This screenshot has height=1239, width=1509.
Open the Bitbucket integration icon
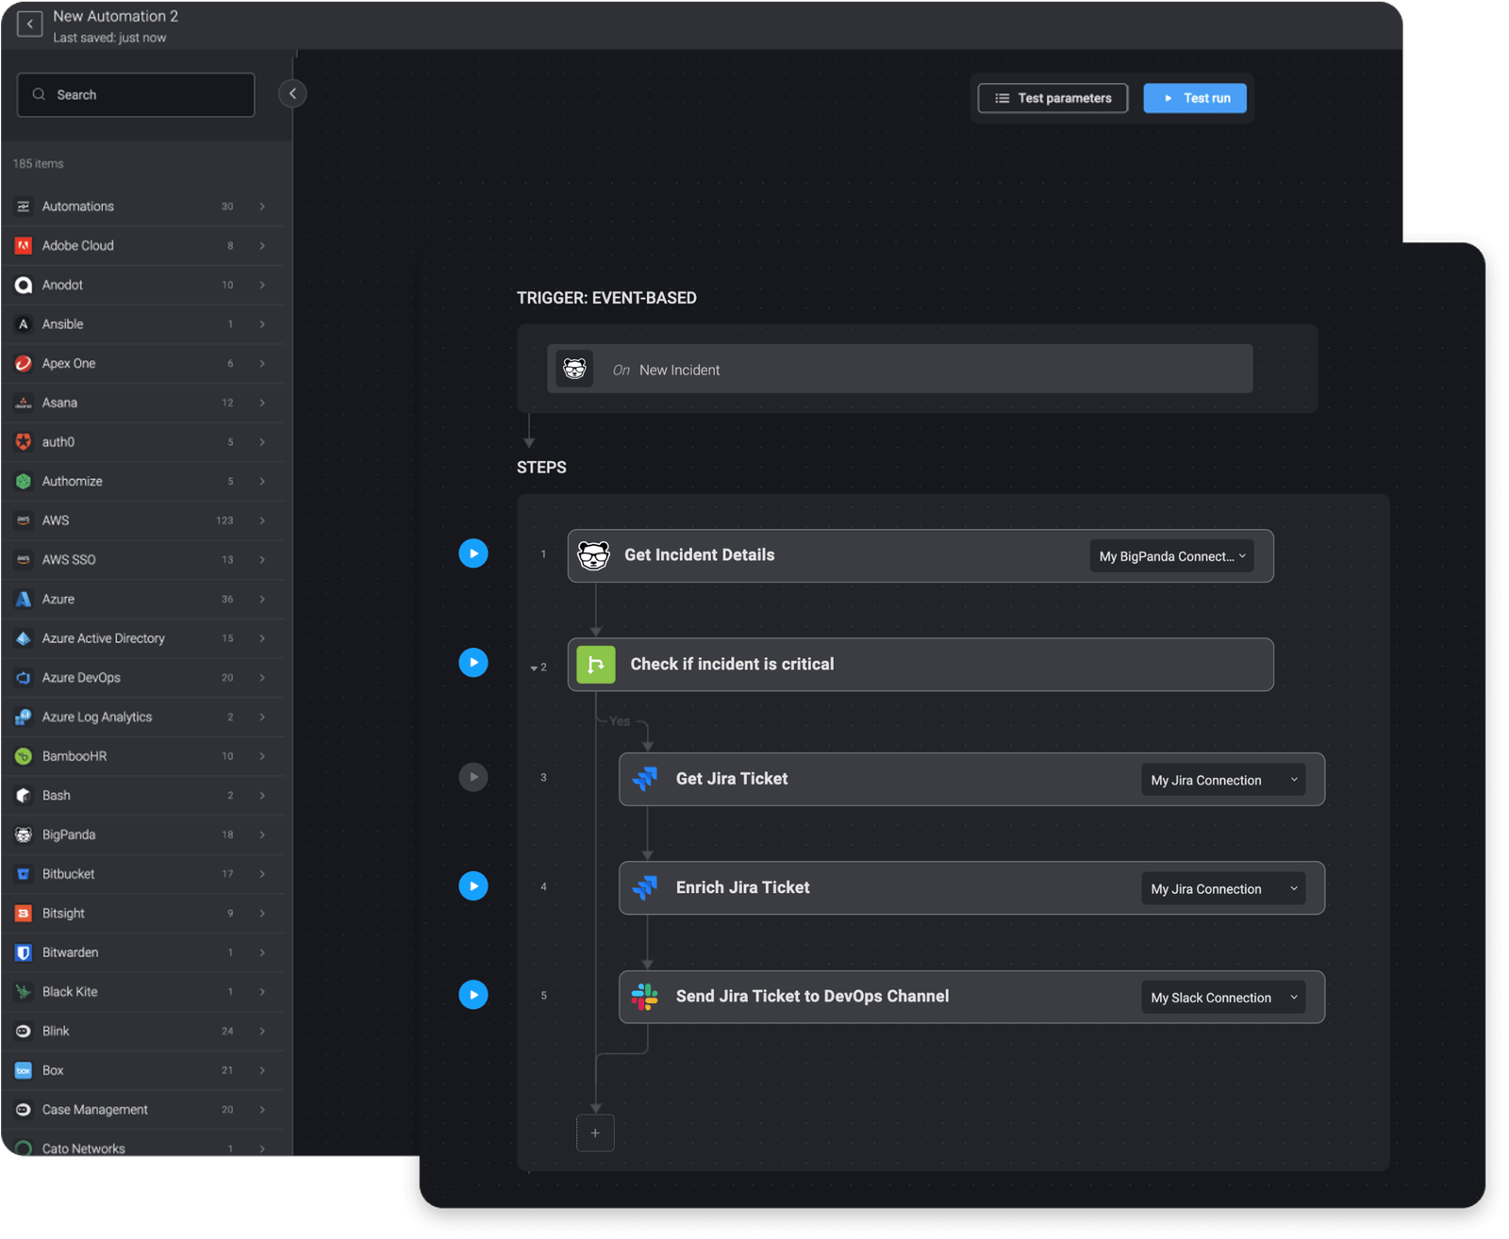coord(23,874)
